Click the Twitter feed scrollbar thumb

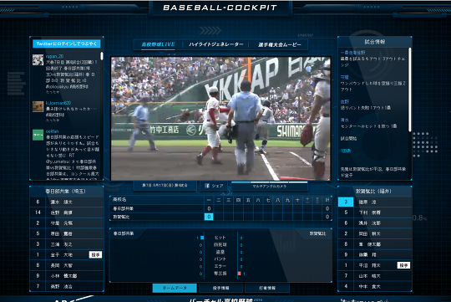(102, 56)
